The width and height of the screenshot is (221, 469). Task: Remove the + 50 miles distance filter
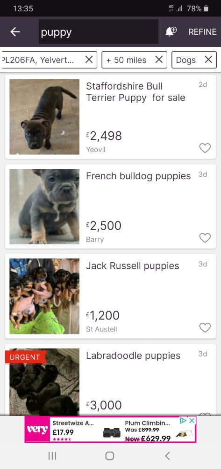pyautogui.click(x=159, y=60)
